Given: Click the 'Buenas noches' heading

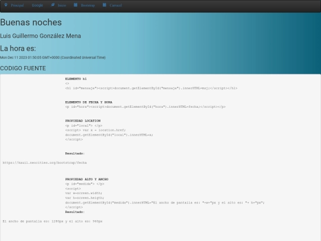Looking at the screenshot, I should (x=31, y=23).
